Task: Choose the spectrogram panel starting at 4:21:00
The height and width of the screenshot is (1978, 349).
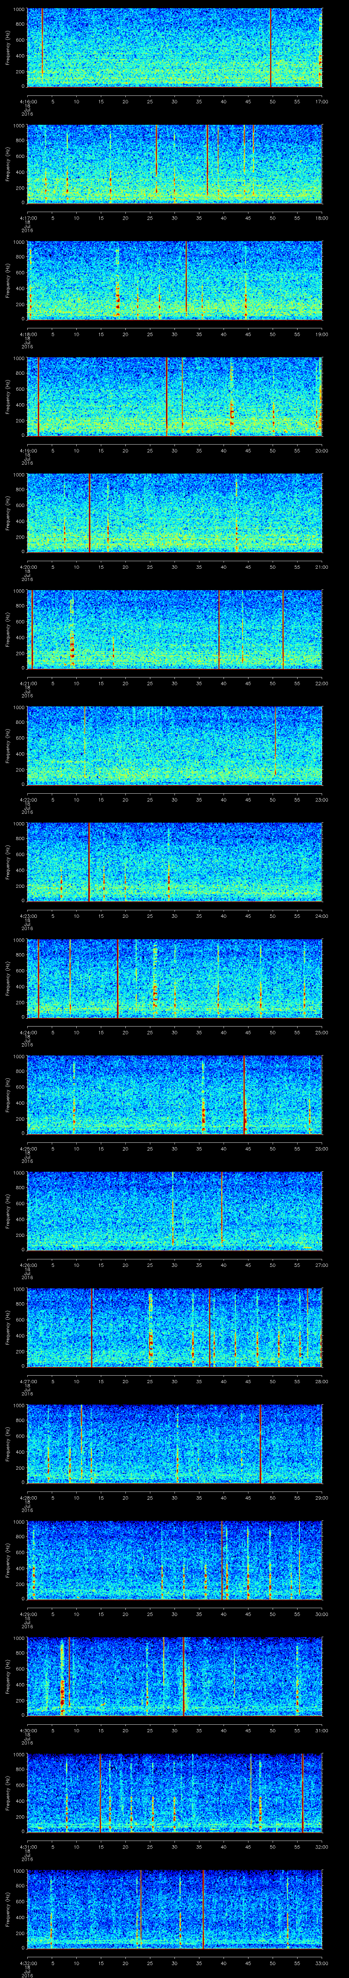Action: click(x=175, y=630)
